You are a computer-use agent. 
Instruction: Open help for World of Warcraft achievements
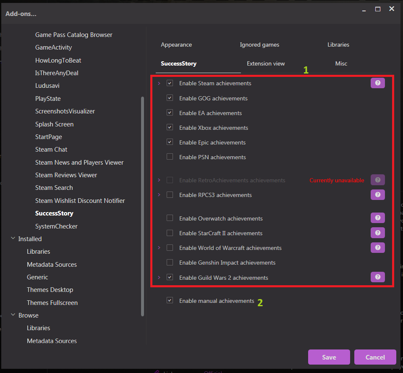[x=377, y=247]
